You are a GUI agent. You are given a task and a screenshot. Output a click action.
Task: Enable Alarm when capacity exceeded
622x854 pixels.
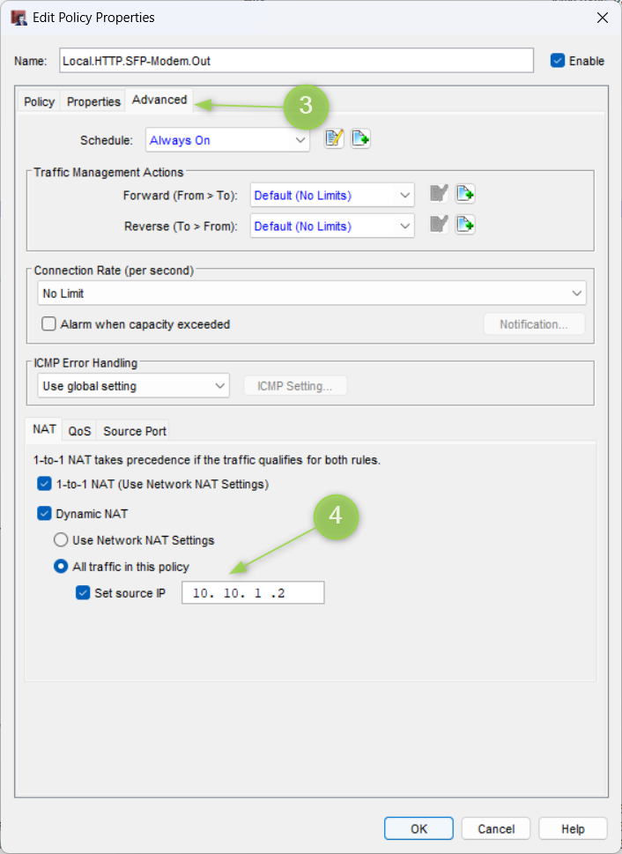click(49, 324)
